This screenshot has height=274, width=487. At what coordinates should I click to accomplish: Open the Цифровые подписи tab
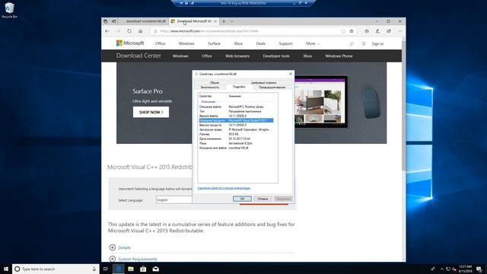tap(263, 83)
